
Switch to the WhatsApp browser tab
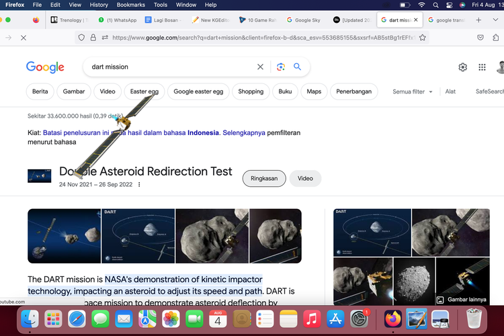(118, 20)
